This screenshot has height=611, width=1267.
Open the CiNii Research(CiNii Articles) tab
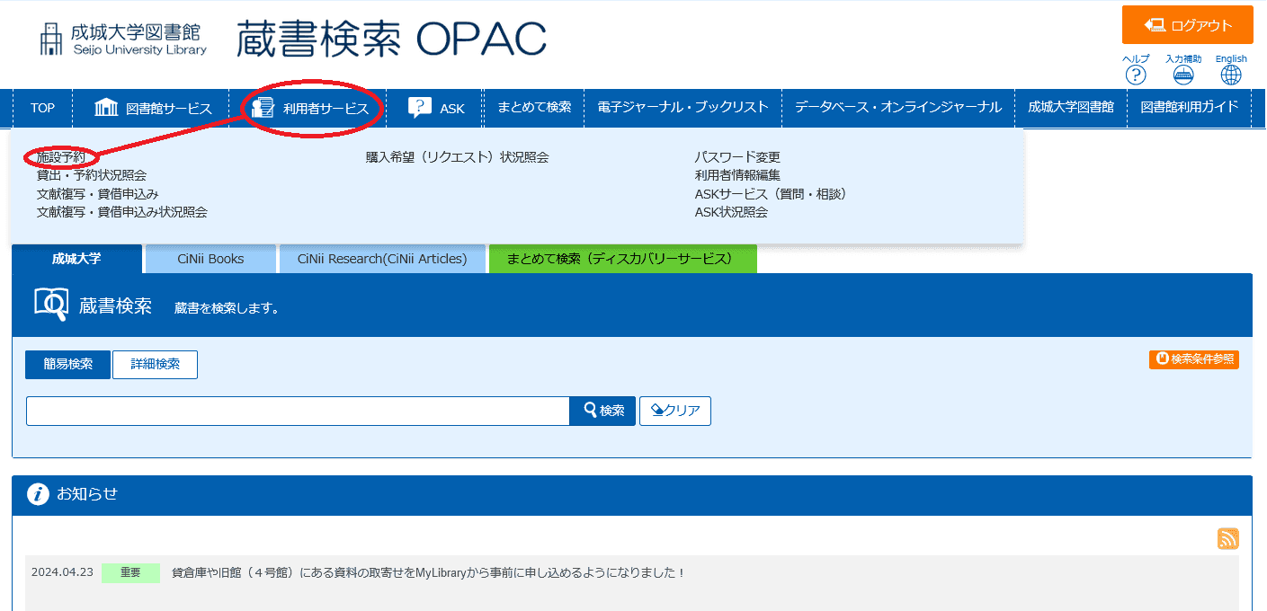point(383,259)
